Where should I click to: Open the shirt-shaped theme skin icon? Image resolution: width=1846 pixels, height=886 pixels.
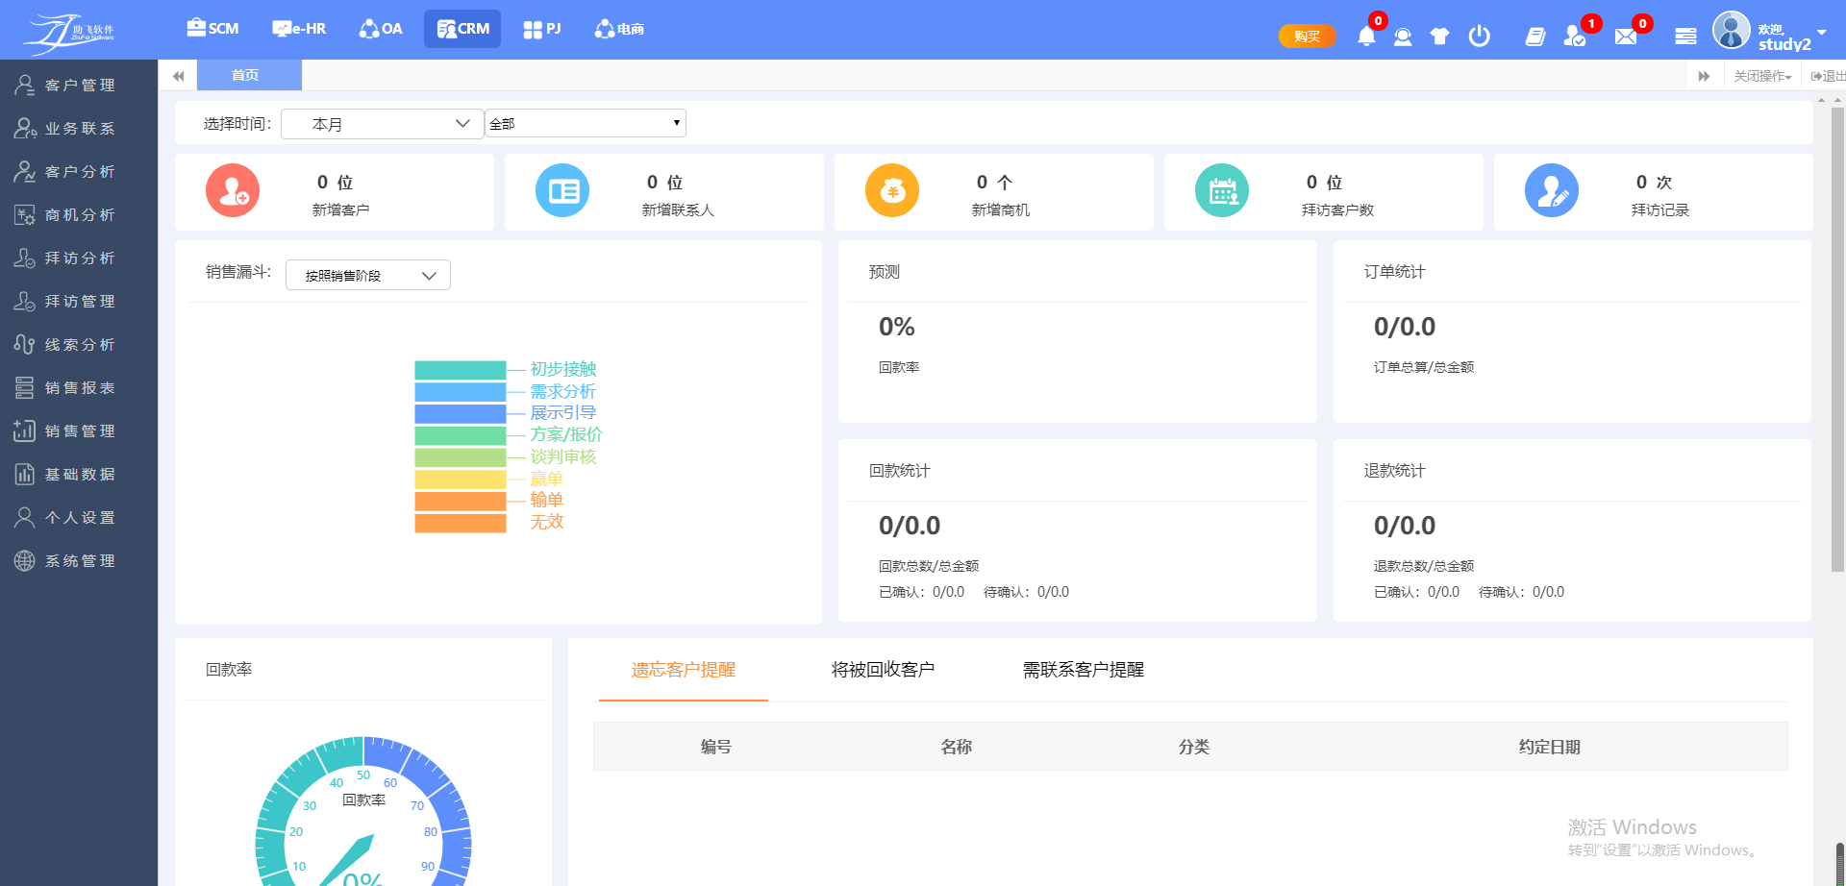[1439, 37]
